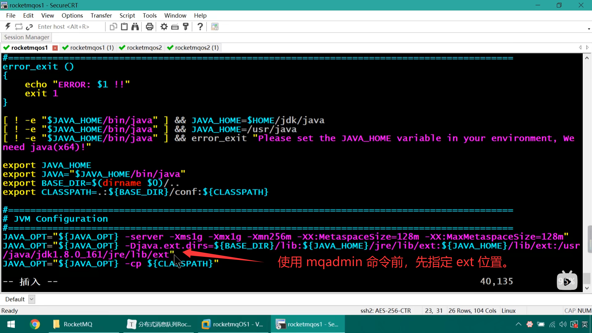The image size is (592, 333).
Task: Click the Paste clipboard toolbar icon
Action: (124, 27)
